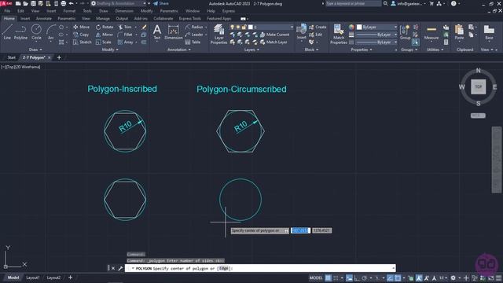Open the Format menu
The width and height of the screenshot is (503, 283).
coord(69,11)
